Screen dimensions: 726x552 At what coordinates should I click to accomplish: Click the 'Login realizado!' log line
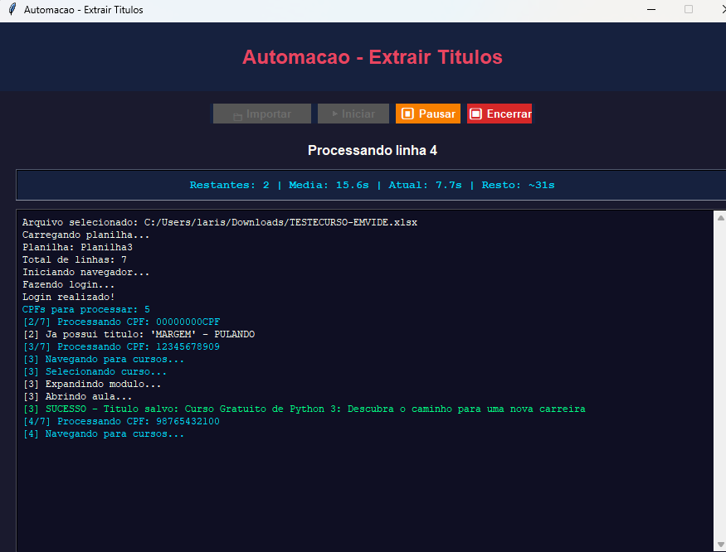(x=69, y=297)
